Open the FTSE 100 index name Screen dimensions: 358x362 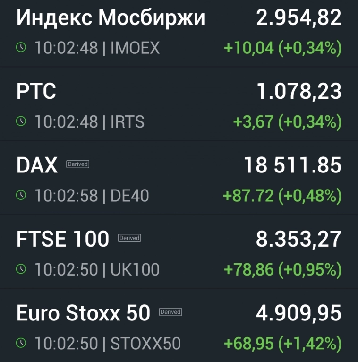63,239
